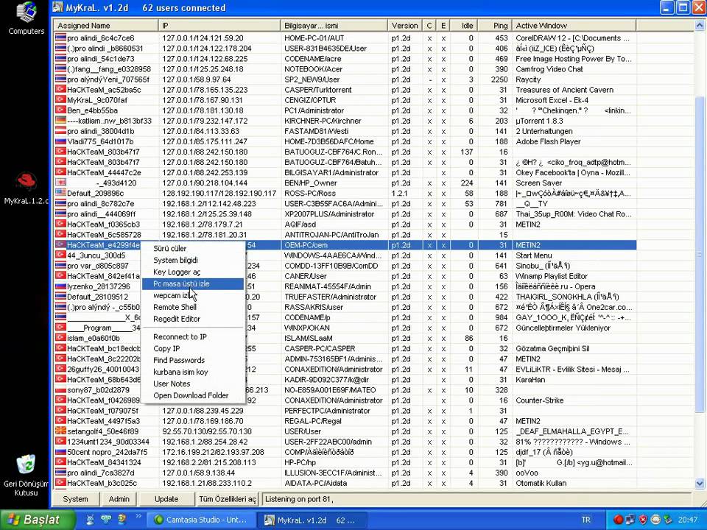Click the flag icon for islam_e0a60f0b row
707x530 pixels.
point(60,338)
